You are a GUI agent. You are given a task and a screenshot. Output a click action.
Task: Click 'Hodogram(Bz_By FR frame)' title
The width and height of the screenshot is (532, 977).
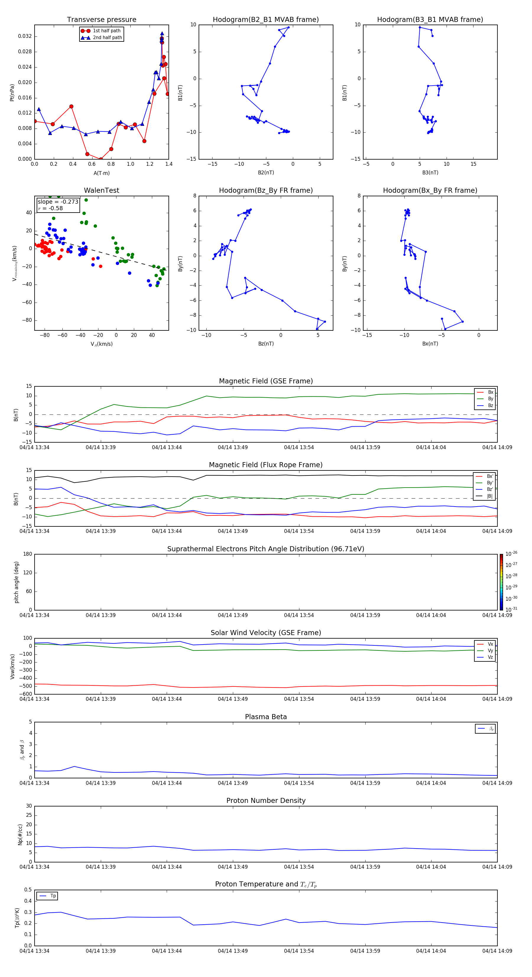point(266,190)
